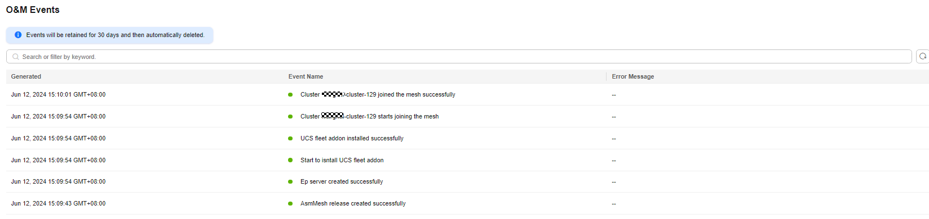Click the Event Name column header
This screenshot has width=929, height=219.
tap(306, 76)
